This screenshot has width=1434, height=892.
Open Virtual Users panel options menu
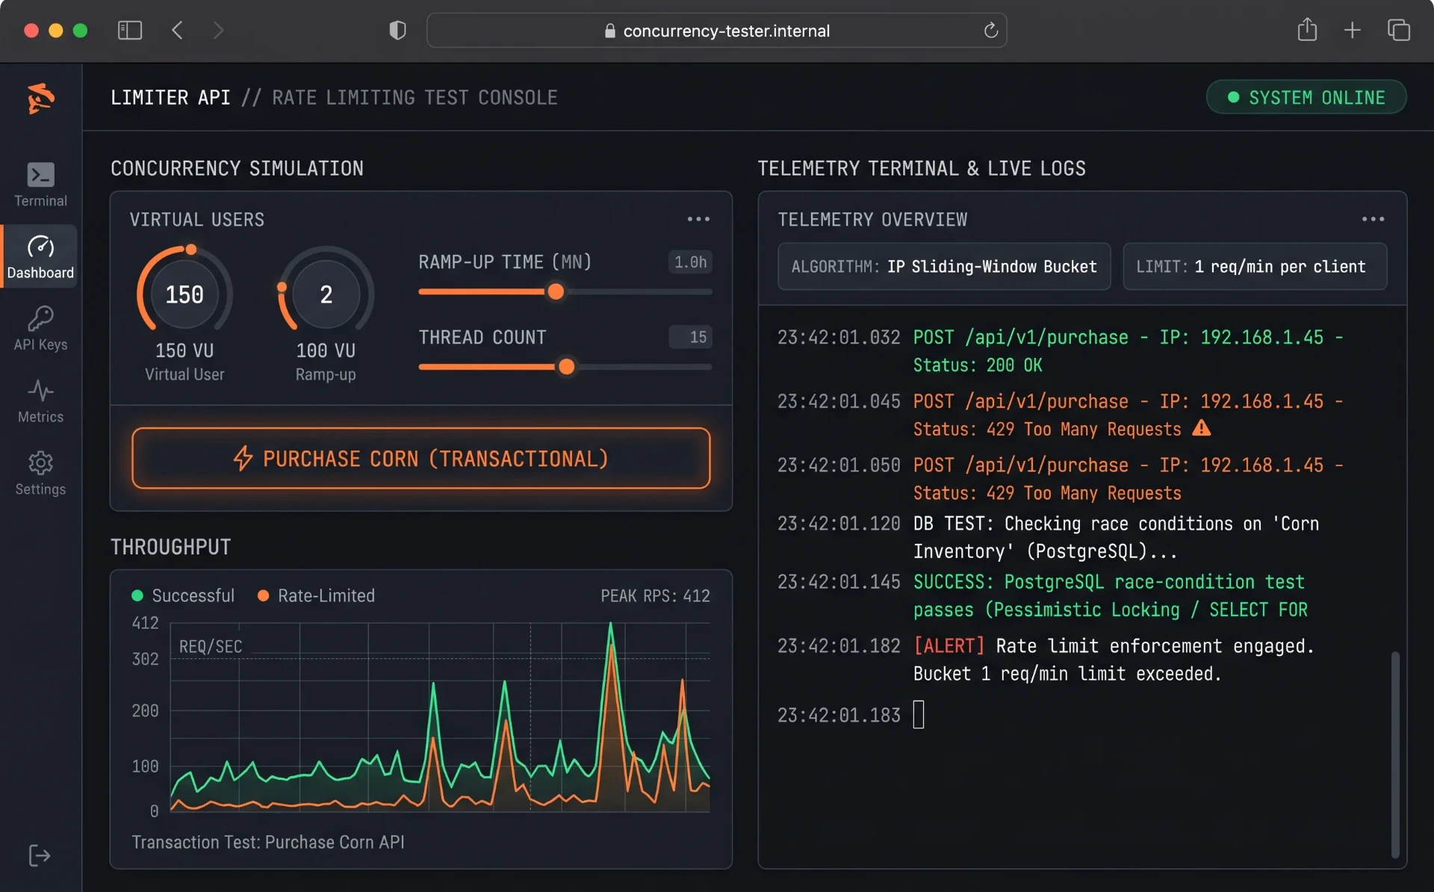tap(698, 219)
